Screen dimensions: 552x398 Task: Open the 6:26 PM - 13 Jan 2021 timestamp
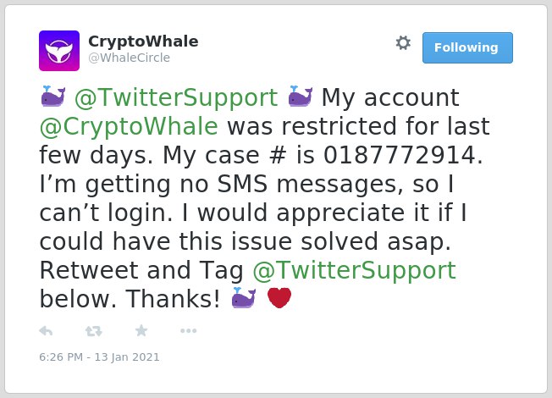(x=99, y=357)
